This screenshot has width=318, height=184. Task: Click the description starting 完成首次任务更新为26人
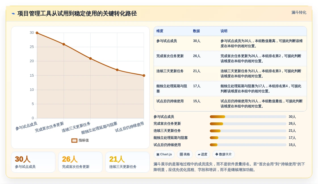pos(261,58)
